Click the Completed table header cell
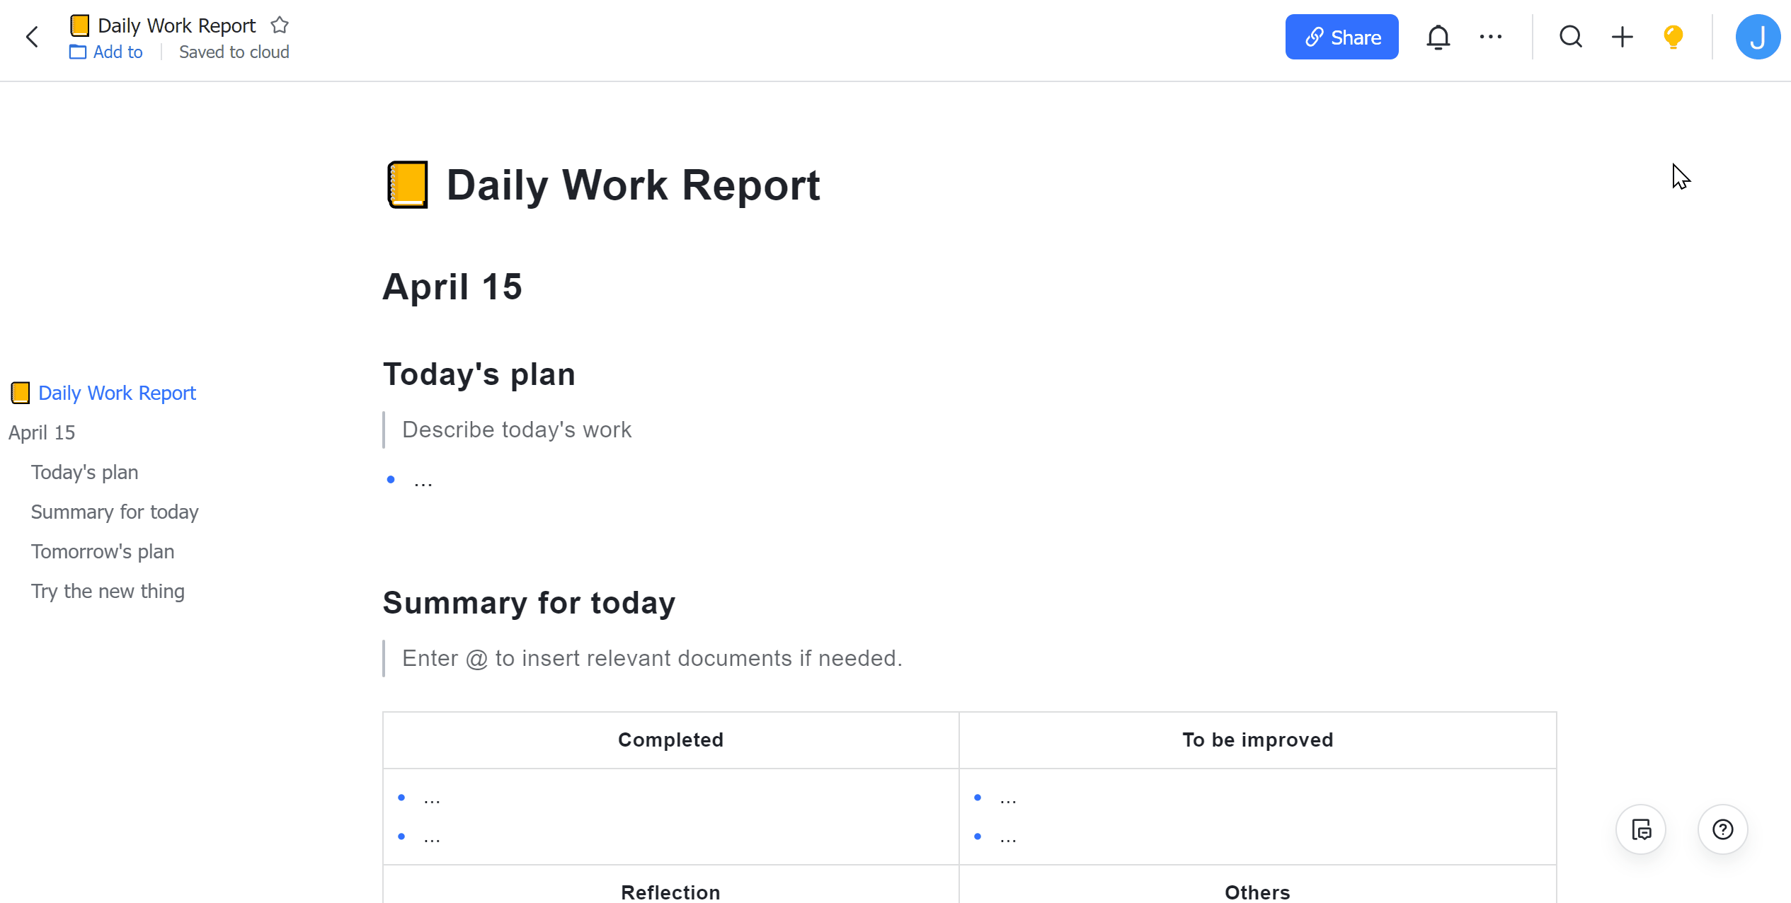The height and width of the screenshot is (903, 1791). tap(670, 740)
